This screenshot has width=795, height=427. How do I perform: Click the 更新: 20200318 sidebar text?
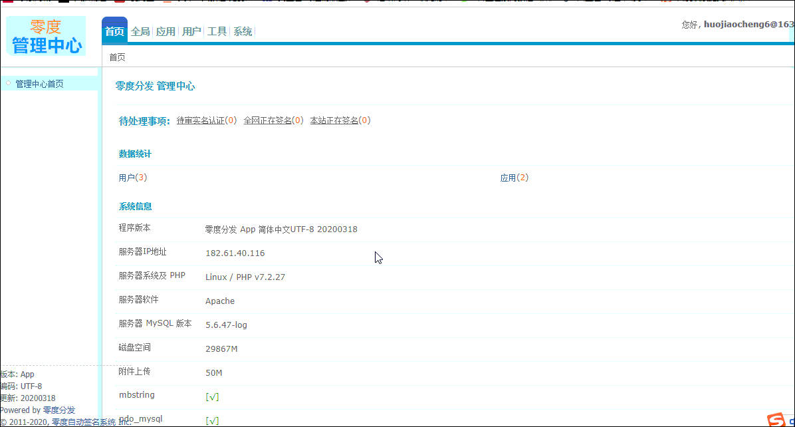pyautogui.click(x=28, y=398)
